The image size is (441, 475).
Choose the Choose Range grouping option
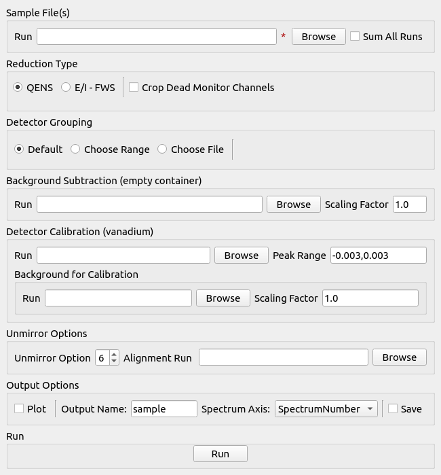point(75,149)
